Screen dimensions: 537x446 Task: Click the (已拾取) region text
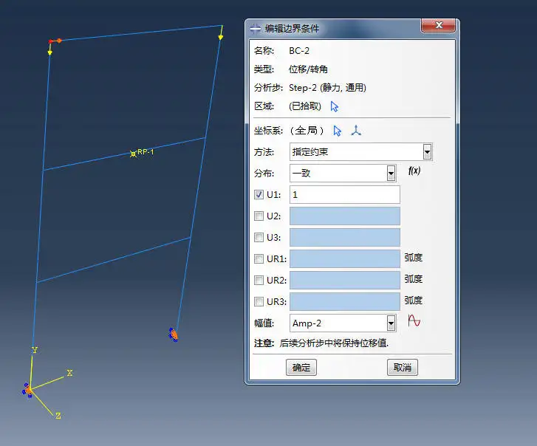click(x=305, y=106)
